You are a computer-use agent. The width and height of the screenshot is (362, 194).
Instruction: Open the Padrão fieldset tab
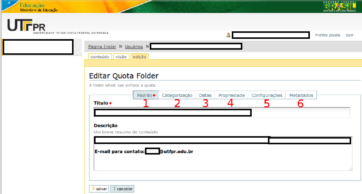click(x=145, y=95)
